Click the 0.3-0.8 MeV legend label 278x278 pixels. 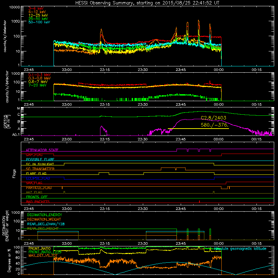pos(40,78)
